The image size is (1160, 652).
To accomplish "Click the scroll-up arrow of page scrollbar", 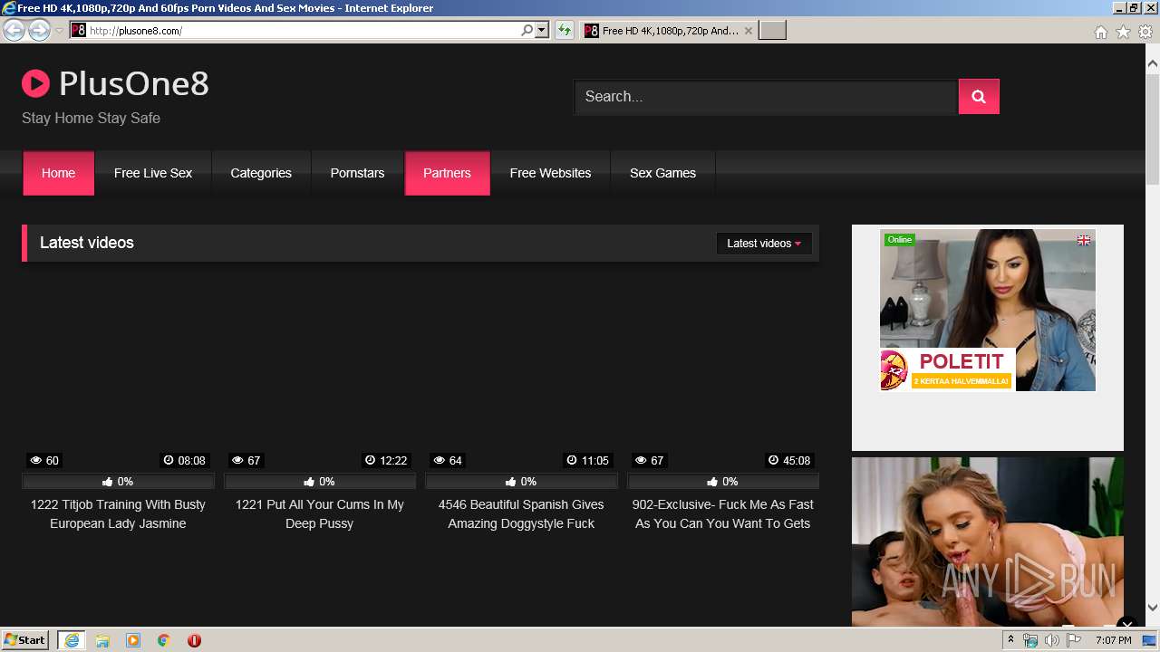I will point(1153,64).
